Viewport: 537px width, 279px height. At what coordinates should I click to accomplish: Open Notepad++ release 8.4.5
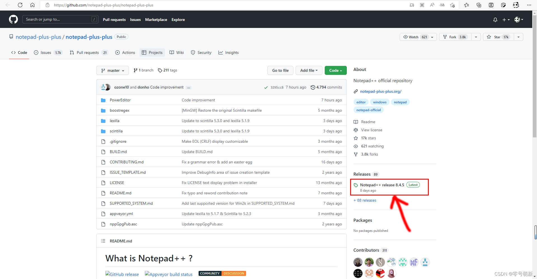coord(382,185)
